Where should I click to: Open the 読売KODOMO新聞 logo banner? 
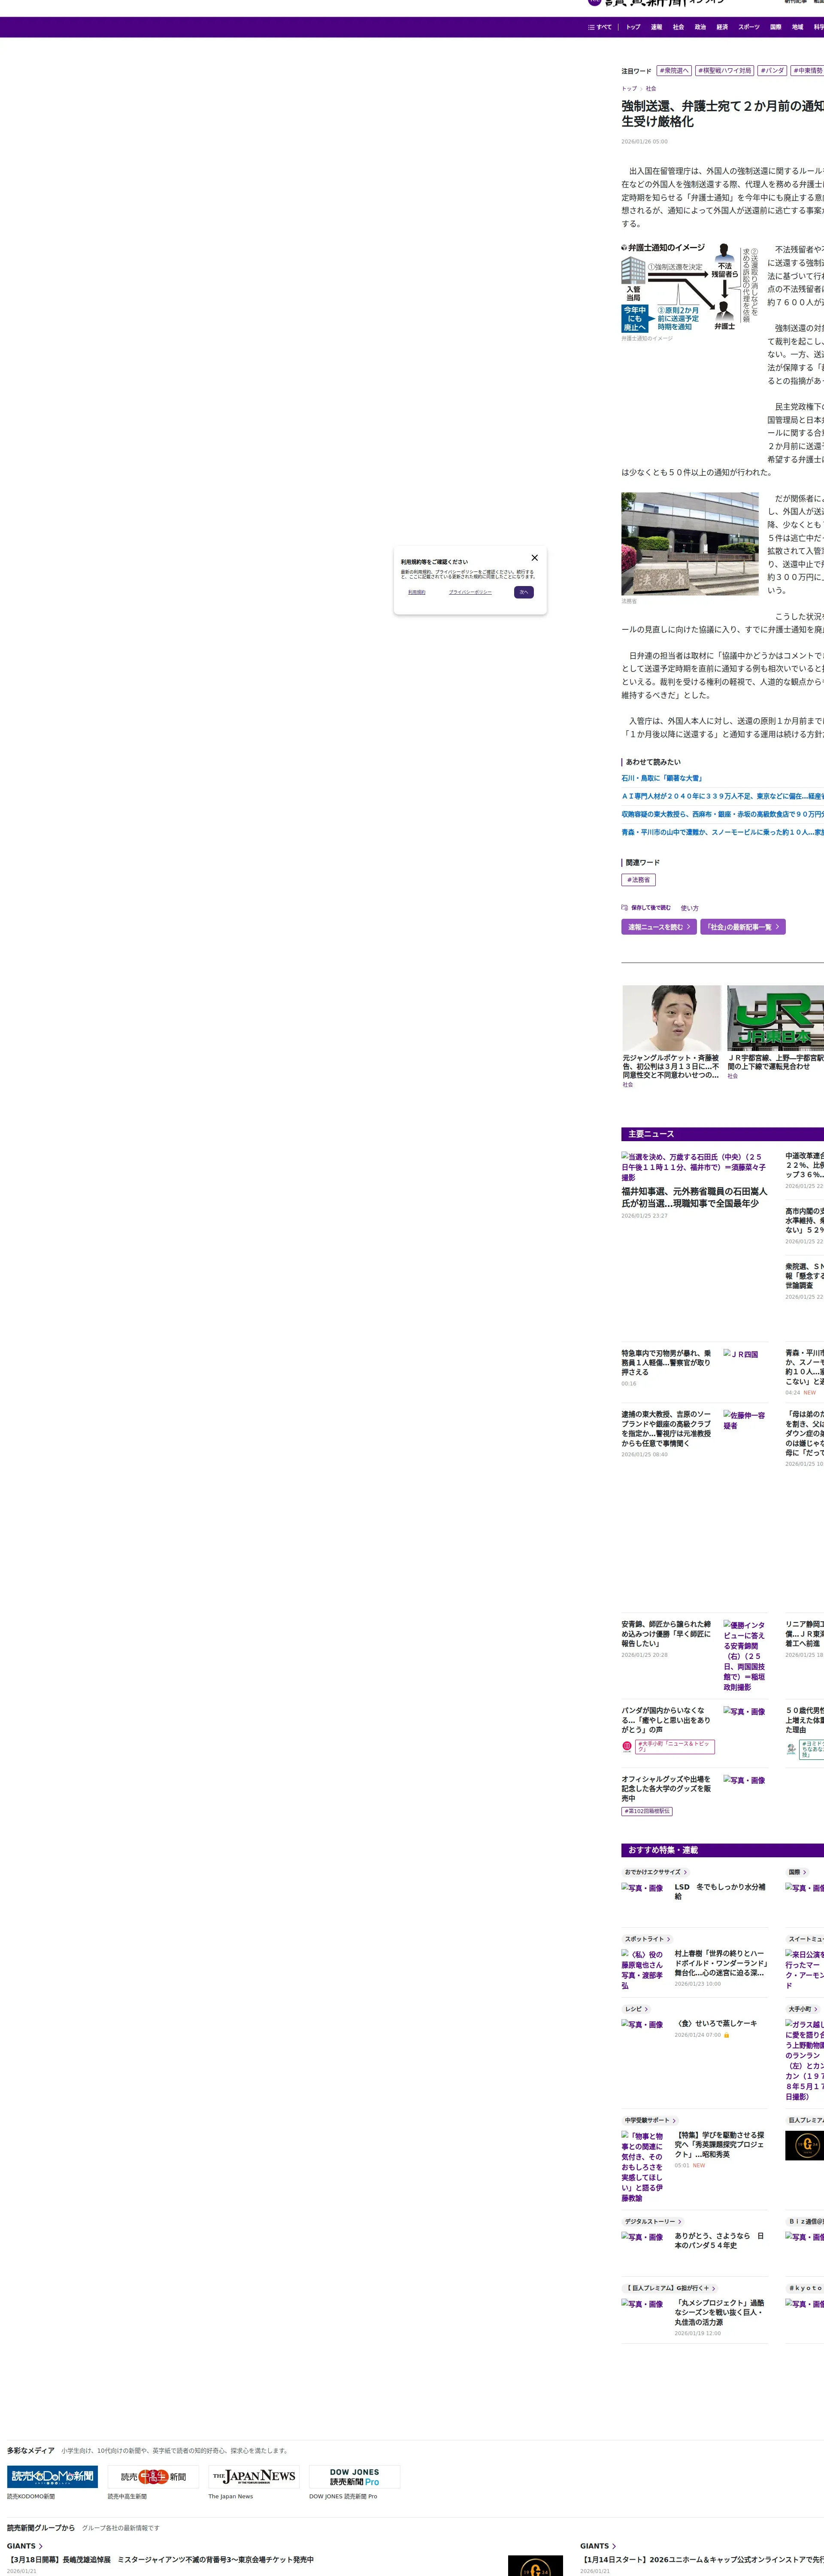pyautogui.click(x=52, y=2476)
